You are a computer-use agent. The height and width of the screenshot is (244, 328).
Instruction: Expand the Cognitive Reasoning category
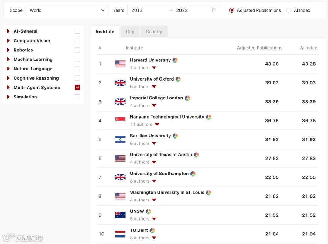9,78
